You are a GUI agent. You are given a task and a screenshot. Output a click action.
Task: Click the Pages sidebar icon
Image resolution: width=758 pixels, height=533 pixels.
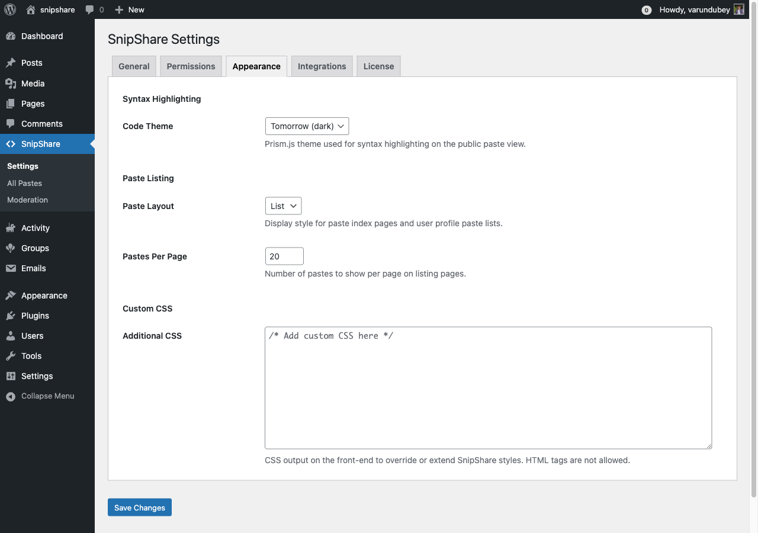(12, 104)
